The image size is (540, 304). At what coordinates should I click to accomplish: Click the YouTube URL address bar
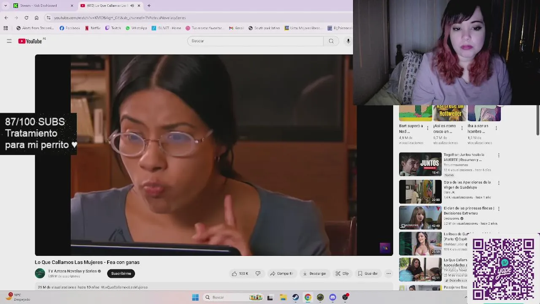(x=198, y=18)
